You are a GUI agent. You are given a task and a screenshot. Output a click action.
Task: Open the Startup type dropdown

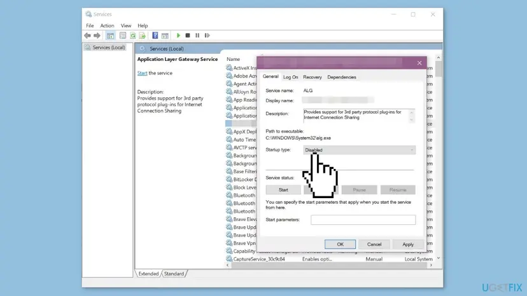pyautogui.click(x=359, y=150)
